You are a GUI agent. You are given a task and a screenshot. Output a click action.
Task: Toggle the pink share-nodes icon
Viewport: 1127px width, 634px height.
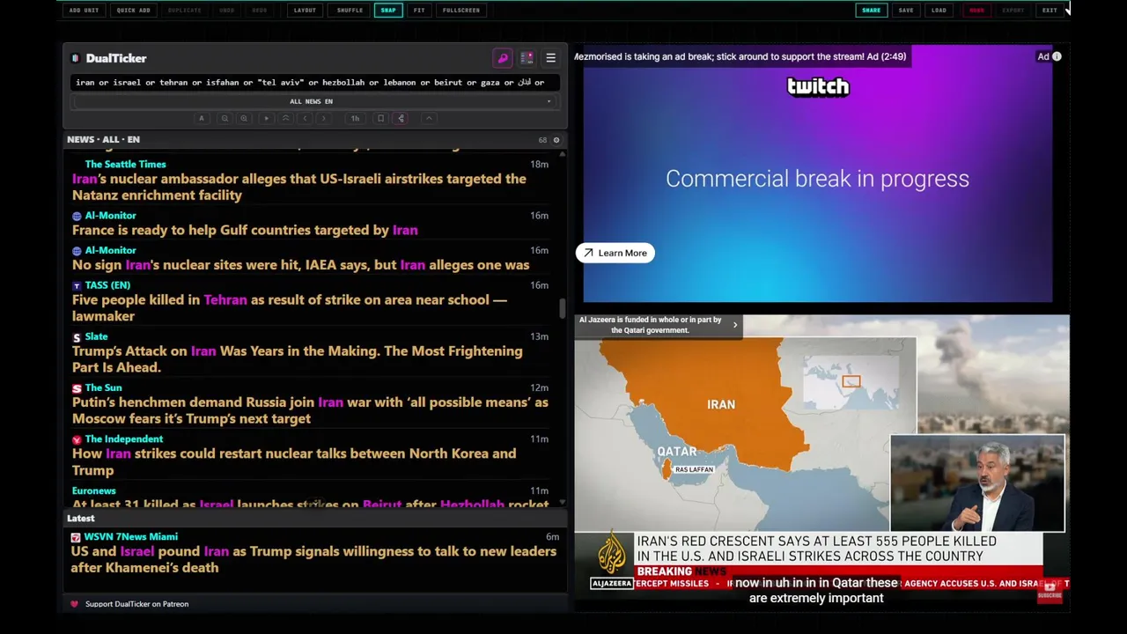pyautogui.click(x=401, y=118)
